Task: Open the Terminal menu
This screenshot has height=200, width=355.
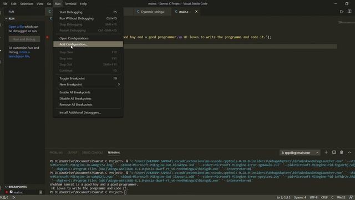Action: (70, 4)
